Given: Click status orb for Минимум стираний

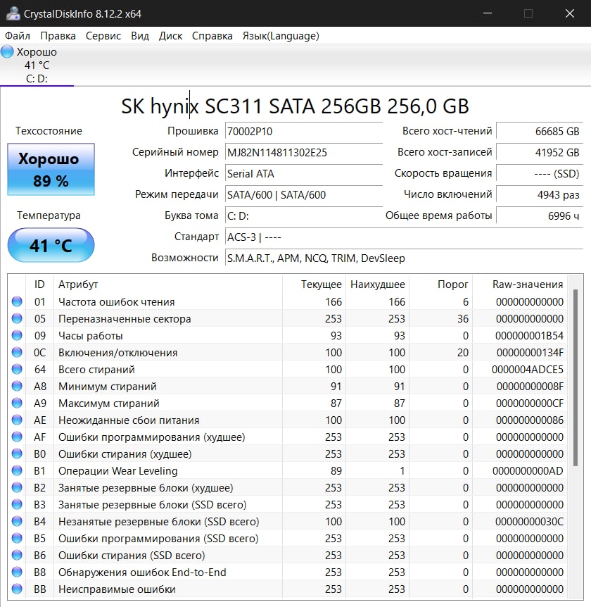Looking at the screenshot, I should coord(17,386).
